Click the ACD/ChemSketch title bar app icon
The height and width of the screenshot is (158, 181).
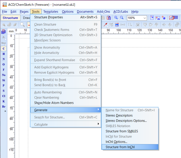point(5,5)
